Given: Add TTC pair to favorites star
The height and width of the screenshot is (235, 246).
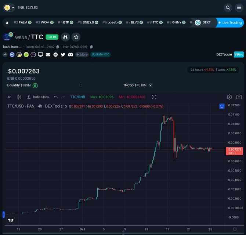Looking at the screenshot, I should click(76, 37).
